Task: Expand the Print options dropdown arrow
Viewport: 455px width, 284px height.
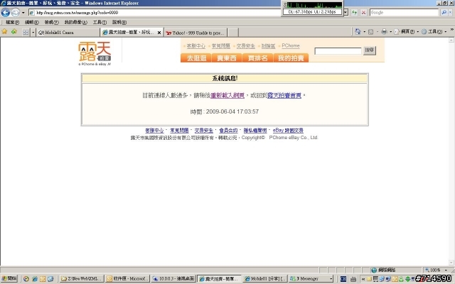Action: pos(390,32)
